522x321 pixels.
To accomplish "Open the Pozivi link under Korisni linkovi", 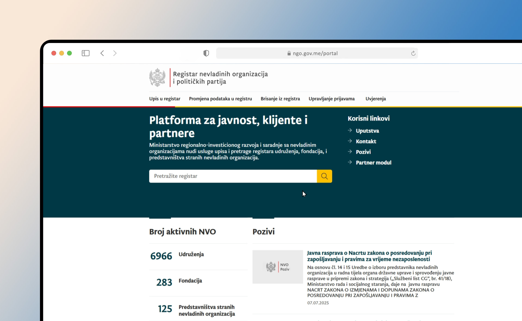I will (x=363, y=152).
